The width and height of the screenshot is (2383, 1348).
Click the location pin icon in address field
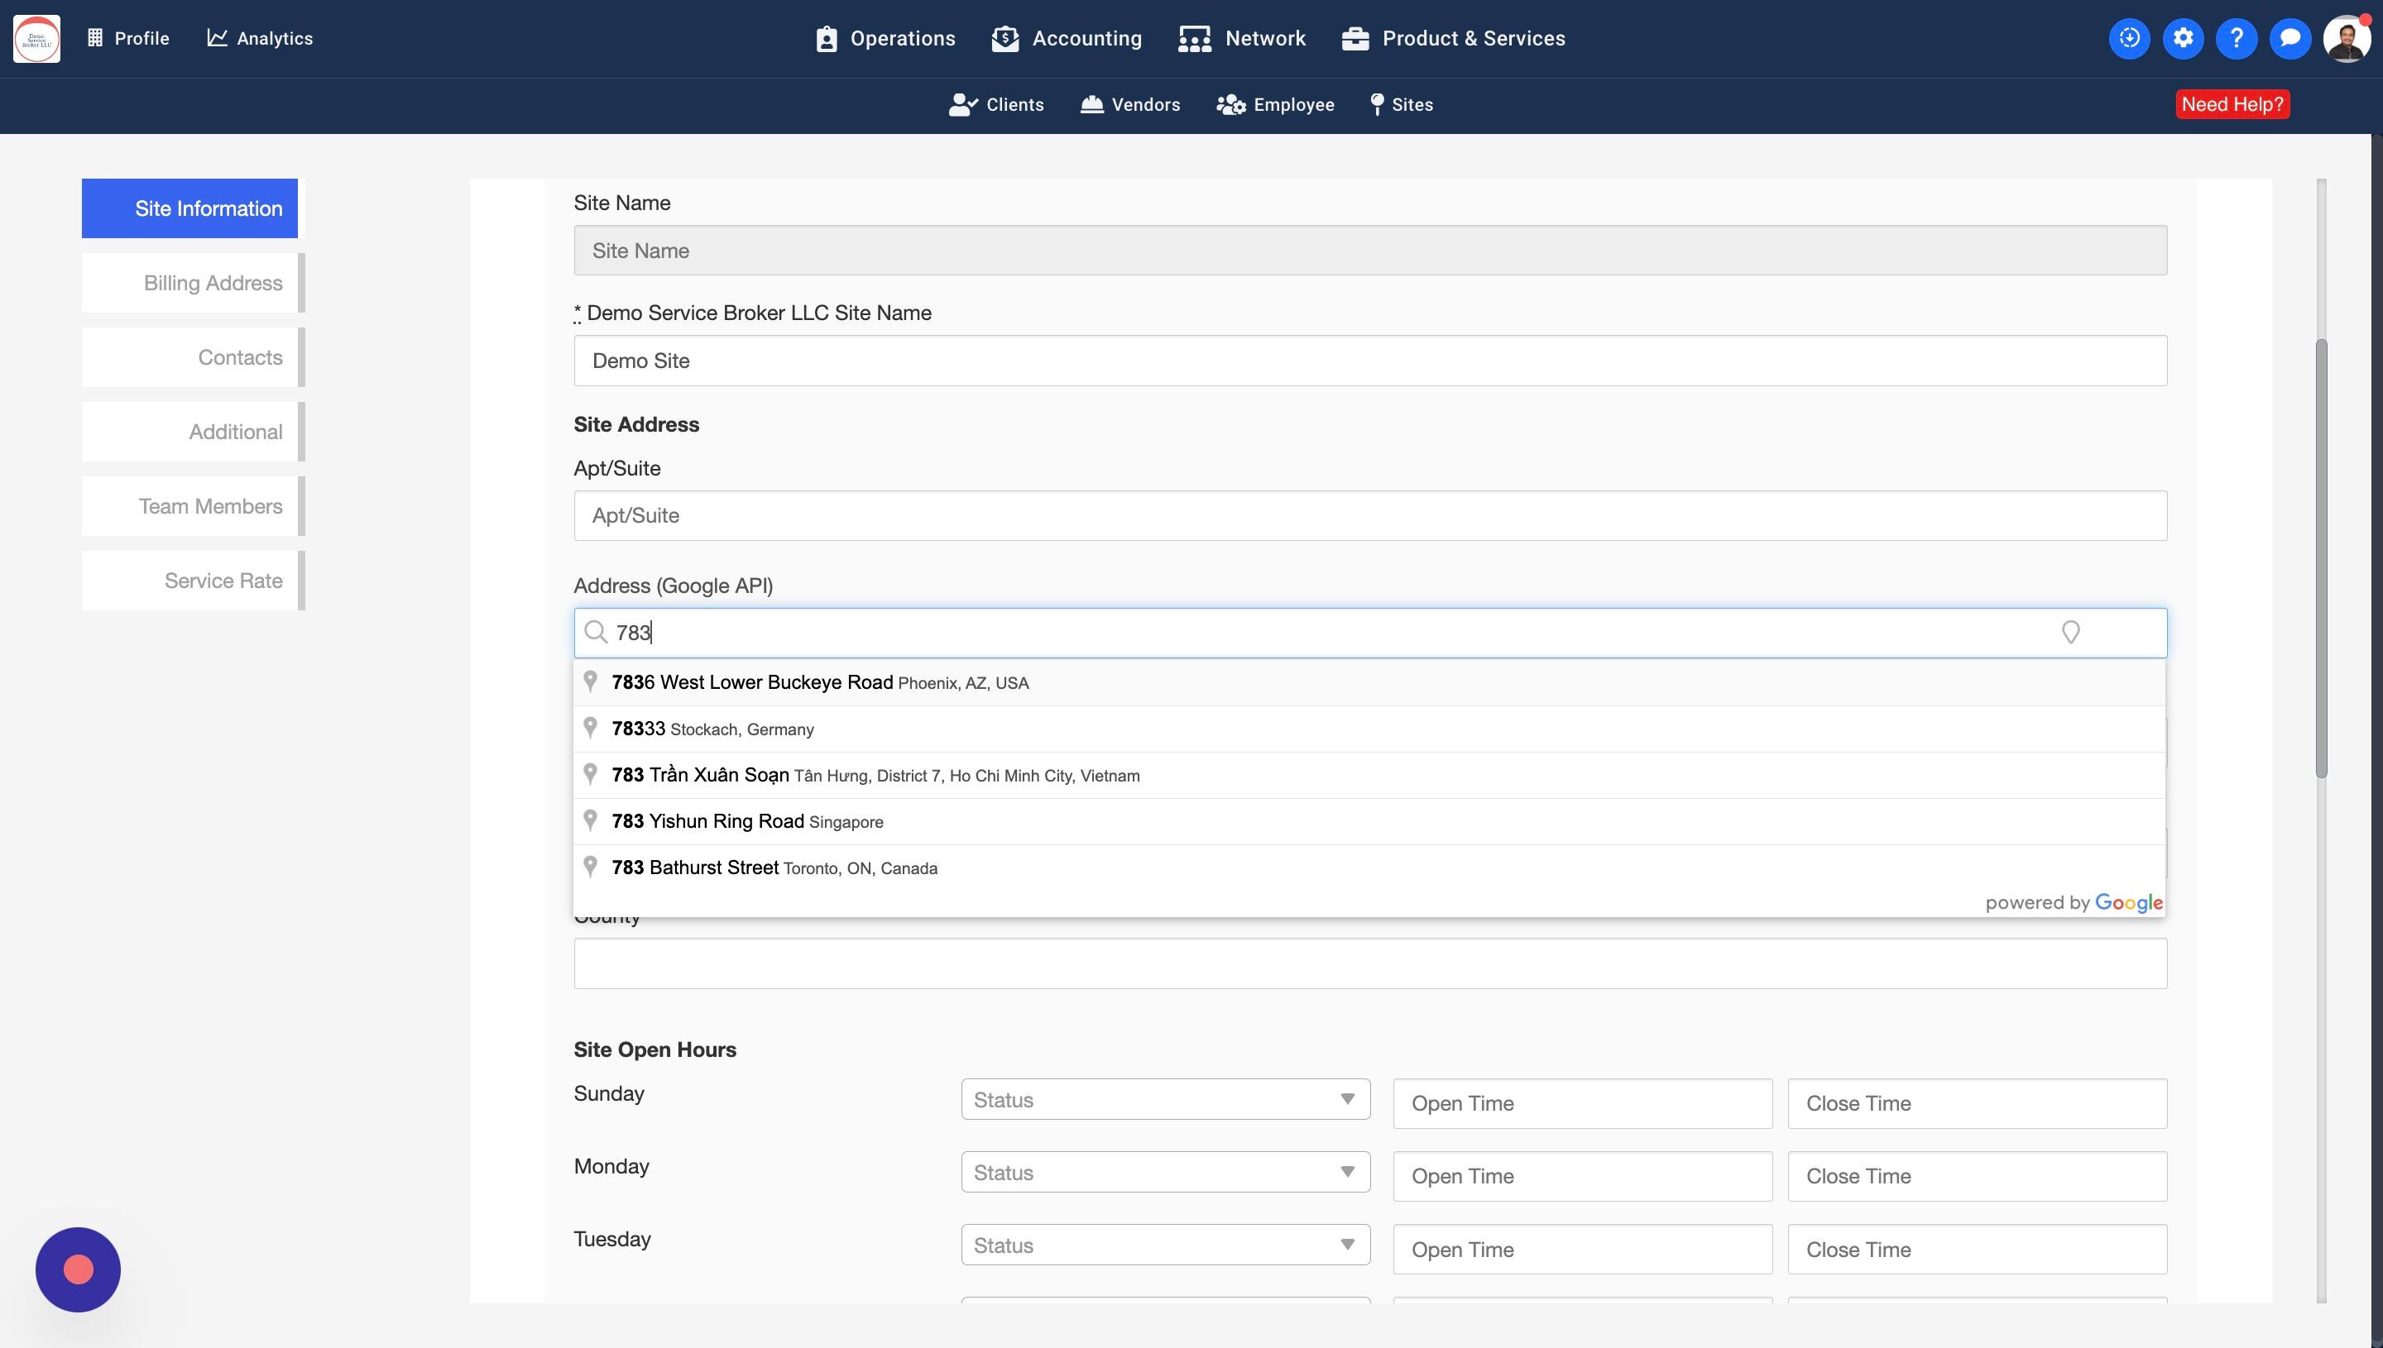[x=2070, y=633]
